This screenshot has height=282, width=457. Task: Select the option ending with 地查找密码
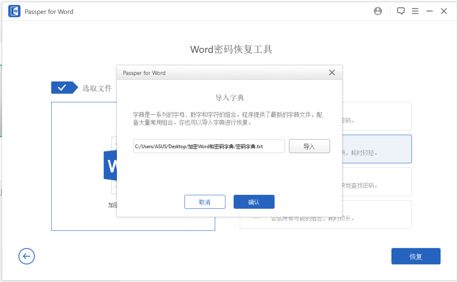click(377, 182)
